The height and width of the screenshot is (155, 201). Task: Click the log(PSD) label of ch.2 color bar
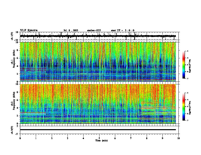190,108
